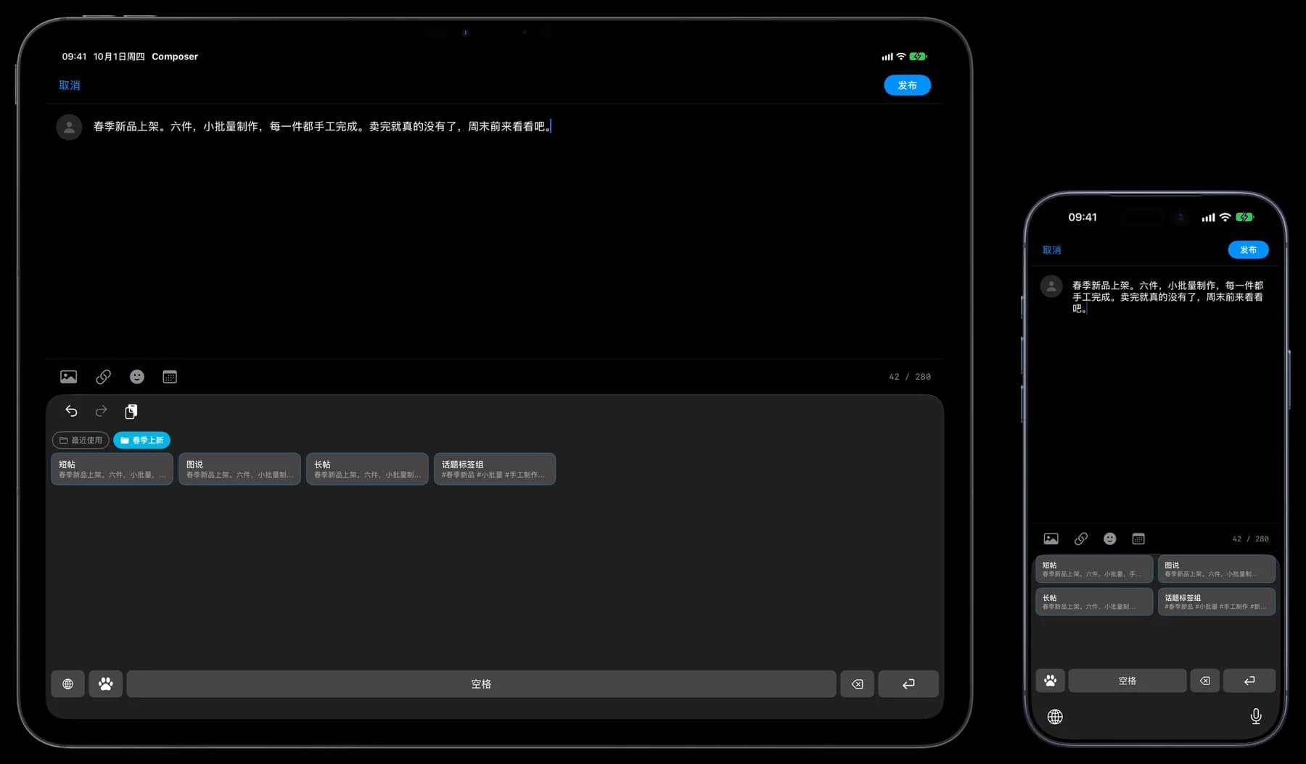Switch to the 最近使用 folder tab
1306x764 pixels.
pyautogui.click(x=81, y=440)
